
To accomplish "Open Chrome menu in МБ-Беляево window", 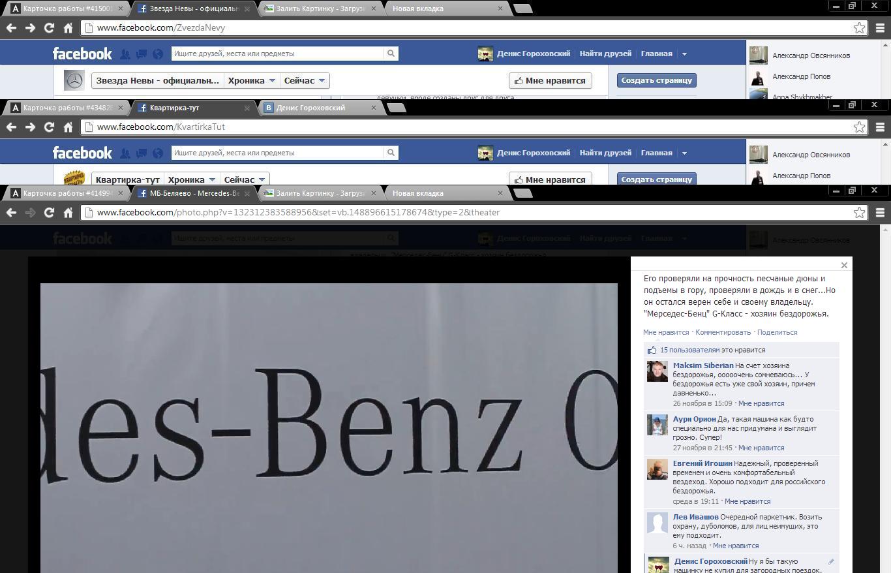I will pyautogui.click(x=880, y=213).
